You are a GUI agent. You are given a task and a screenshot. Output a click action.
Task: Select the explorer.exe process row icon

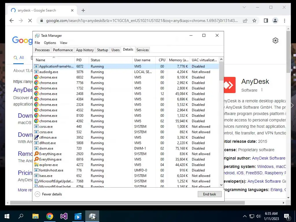(x=36, y=164)
